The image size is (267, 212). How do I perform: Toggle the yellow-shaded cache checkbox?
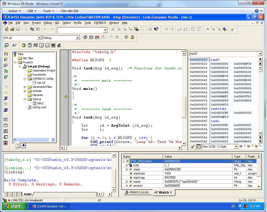pyautogui.click(x=249, y=146)
